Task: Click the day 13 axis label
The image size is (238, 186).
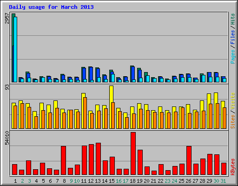Action: (x=98, y=181)
